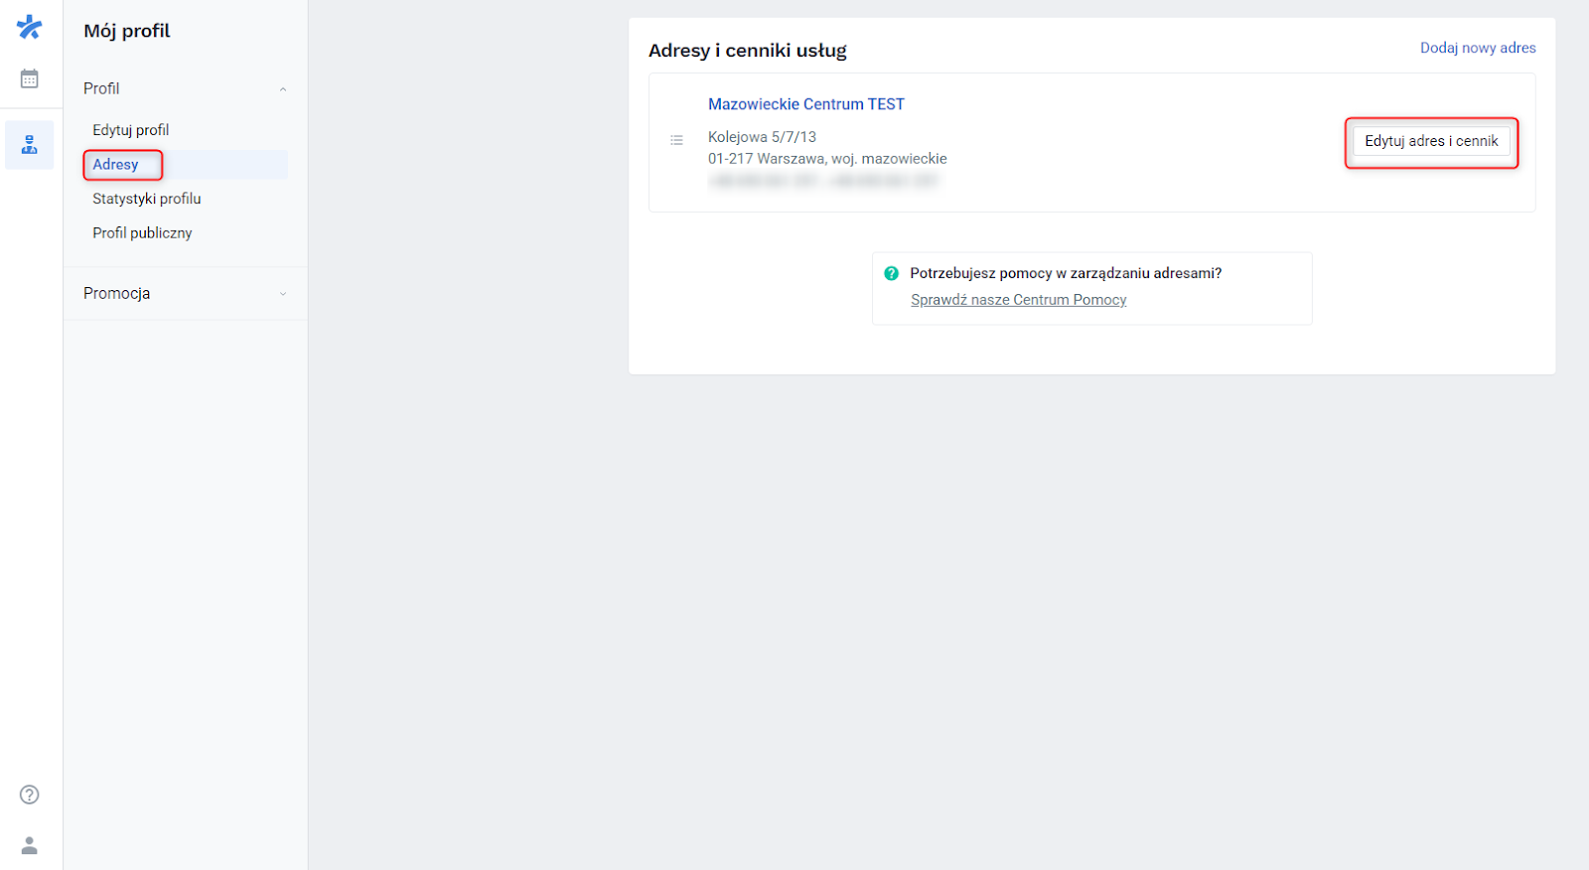This screenshot has width=1589, height=870.
Task: Open Edytuj profil menu item
Action: 130,129
